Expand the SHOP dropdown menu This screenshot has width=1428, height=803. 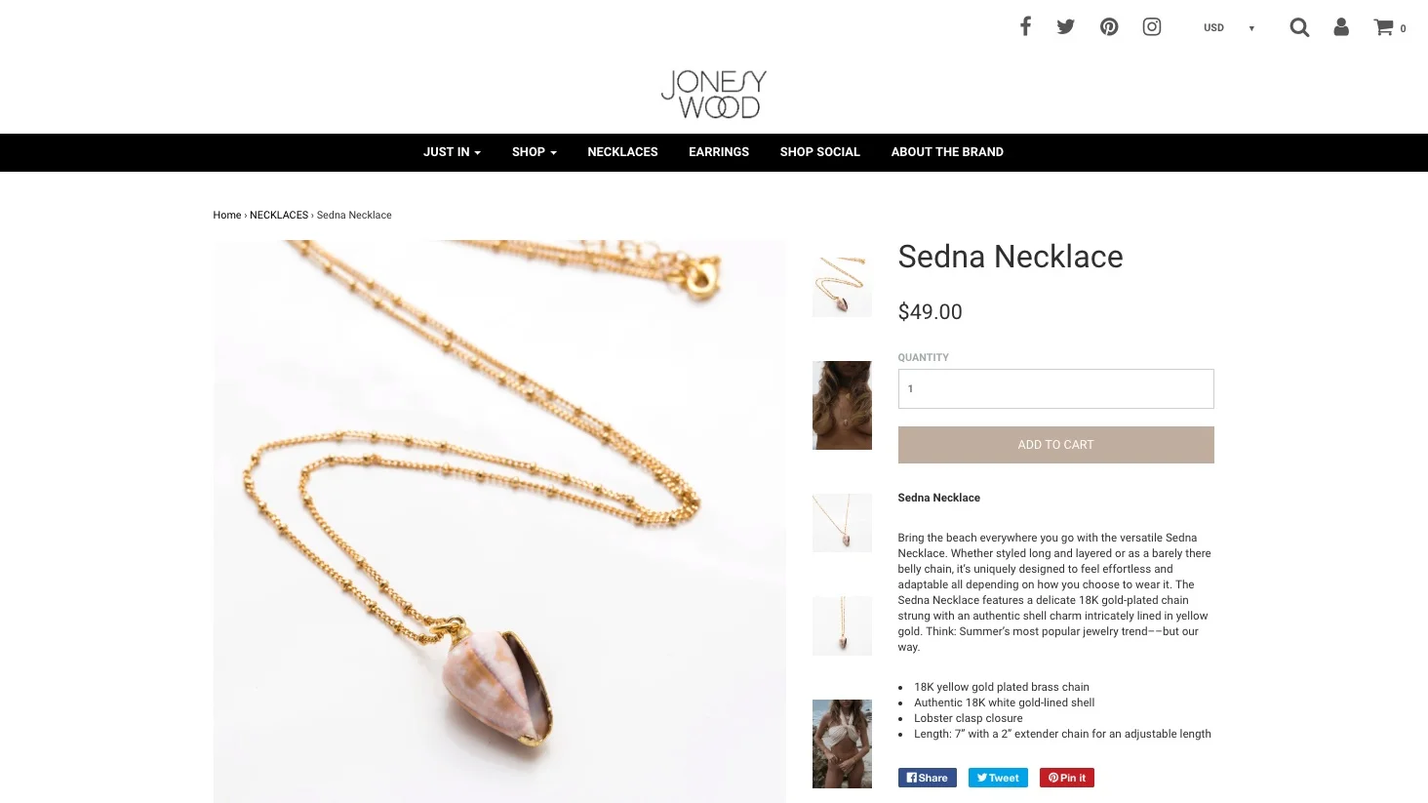click(x=535, y=152)
